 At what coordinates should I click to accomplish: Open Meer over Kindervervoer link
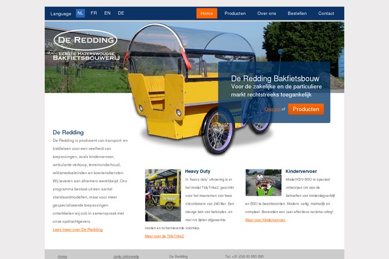click(x=265, y=220)
